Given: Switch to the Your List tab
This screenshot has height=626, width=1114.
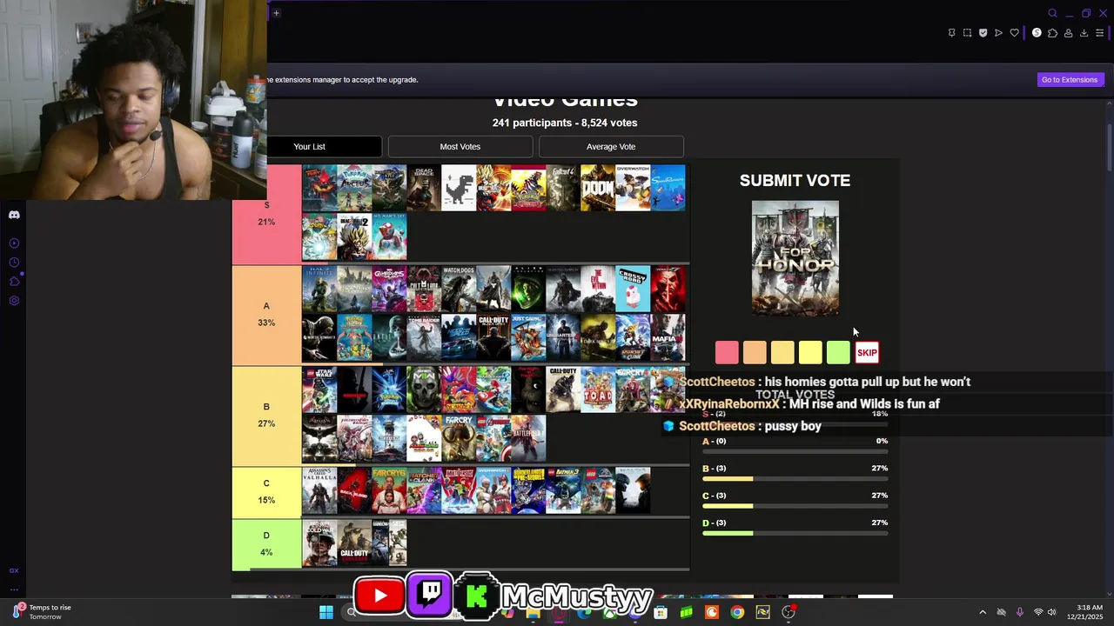Looking at the screenshot, I should pos(309,146).
